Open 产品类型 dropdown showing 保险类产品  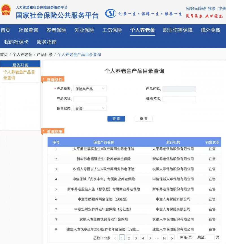pos(90,89)
